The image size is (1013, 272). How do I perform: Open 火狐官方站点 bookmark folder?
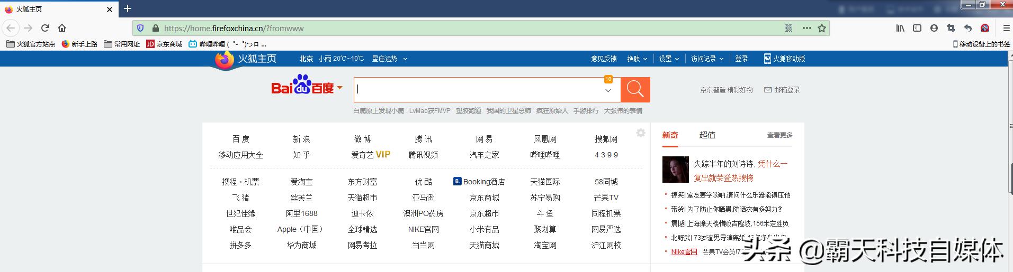click(31, 44)
